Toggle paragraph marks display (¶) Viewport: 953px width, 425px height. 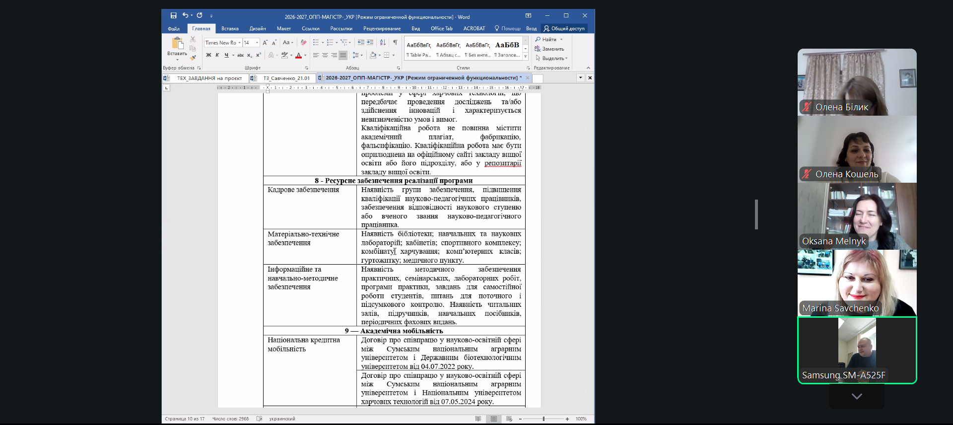point(395,43)
